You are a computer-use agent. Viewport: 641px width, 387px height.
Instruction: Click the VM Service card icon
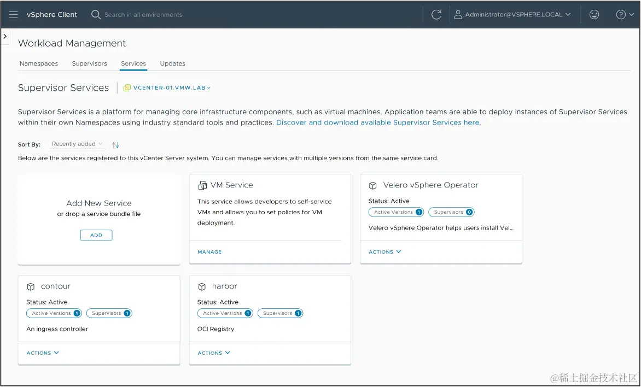point(202,185)
